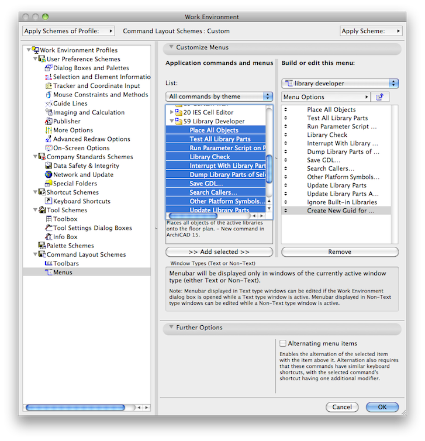Click the Info Box icon
The width and height of the screenshot is (425, 441).
[x=49, y=236]
